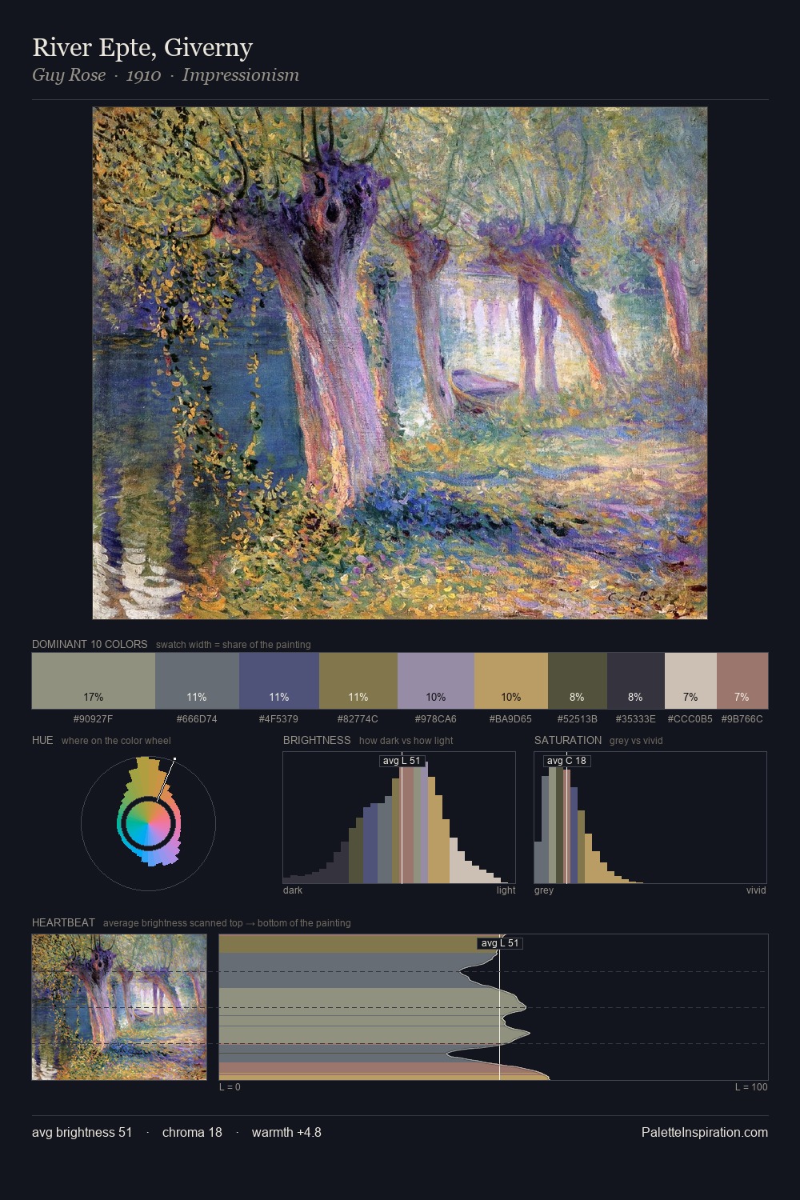The image size is (800, 1200).
Task: Click hex label #9B766C
Action: click(742, 719)
